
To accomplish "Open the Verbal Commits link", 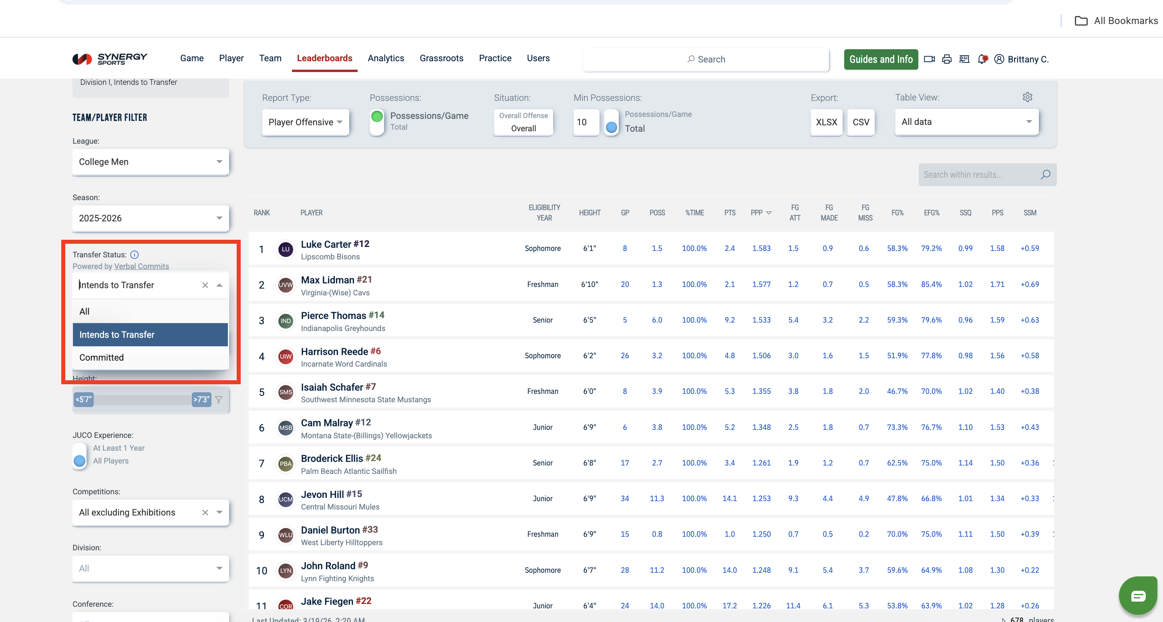I will point(141,266).
